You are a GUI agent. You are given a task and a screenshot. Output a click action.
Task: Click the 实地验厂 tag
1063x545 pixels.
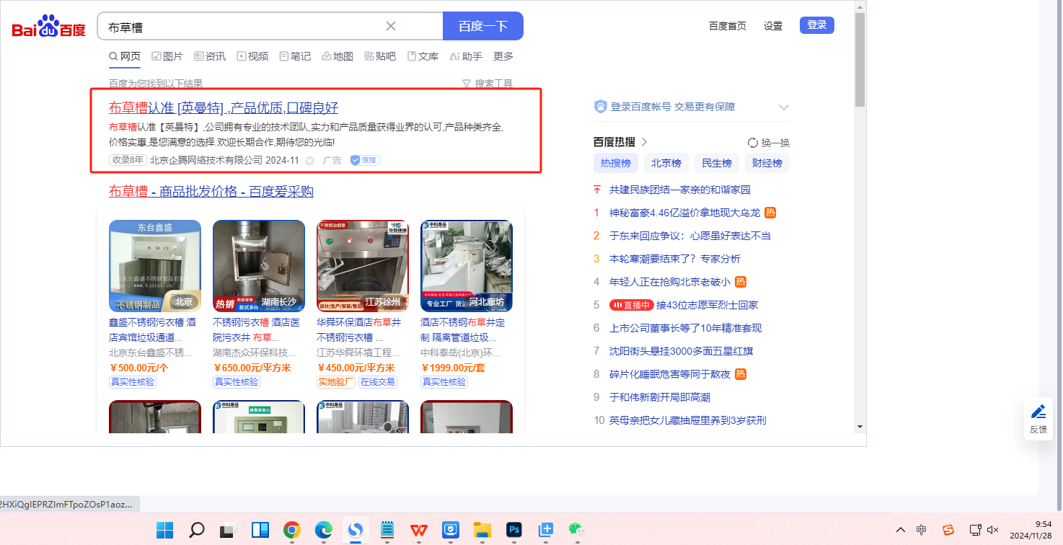336,382
